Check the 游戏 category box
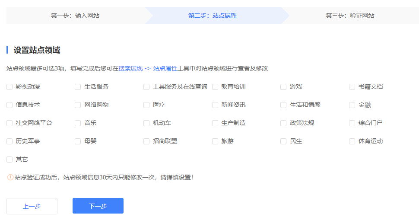419x217 pixels. [283, 87]
